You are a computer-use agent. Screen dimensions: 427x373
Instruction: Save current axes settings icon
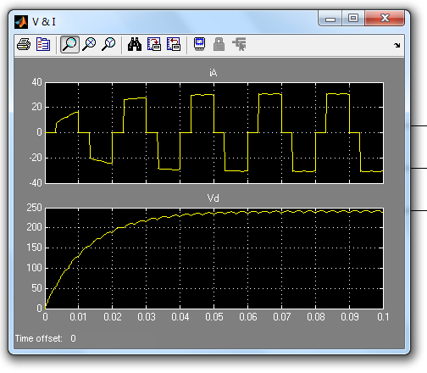point(154,44)
